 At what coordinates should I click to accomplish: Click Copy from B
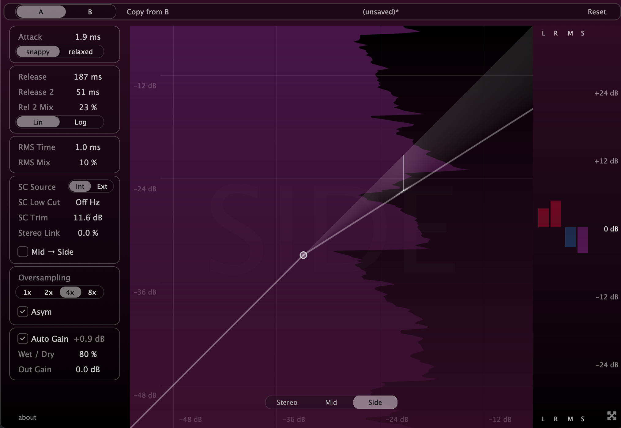148,12
